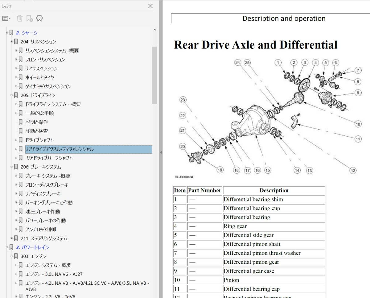Image resolution: width=370 pixels, height=298 pixels.
Task: Collapse the 3. パワートレイン section
Action: point(7,247)
